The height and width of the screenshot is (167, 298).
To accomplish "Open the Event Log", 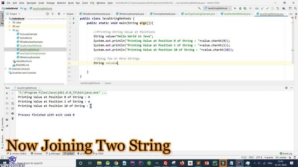I will (286, 154).
